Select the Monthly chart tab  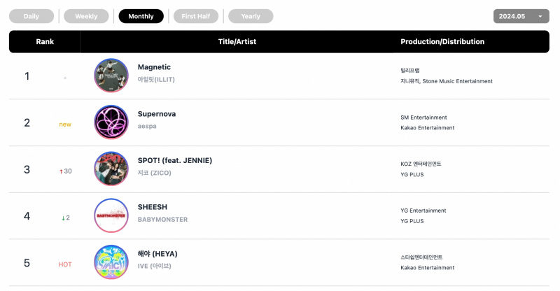(141, 16)
